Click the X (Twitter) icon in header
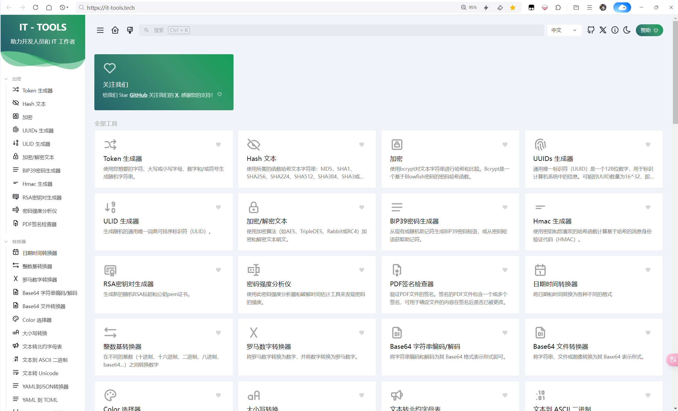The image size is (678, 411). [603, 30]
